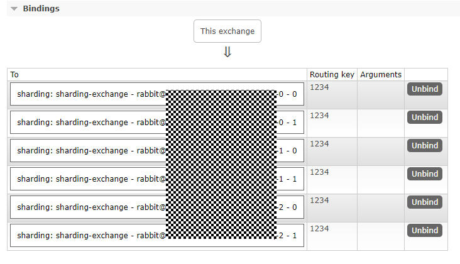Click the Bindings section heading
The width and height of the screenshot is (460, 264).
tap(41, 9)
